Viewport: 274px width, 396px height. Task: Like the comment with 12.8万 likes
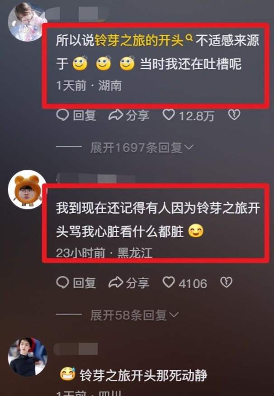pyautogui.click(x=169, y=115)
